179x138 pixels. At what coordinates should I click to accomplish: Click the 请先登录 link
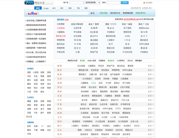(x=127, y=19)
